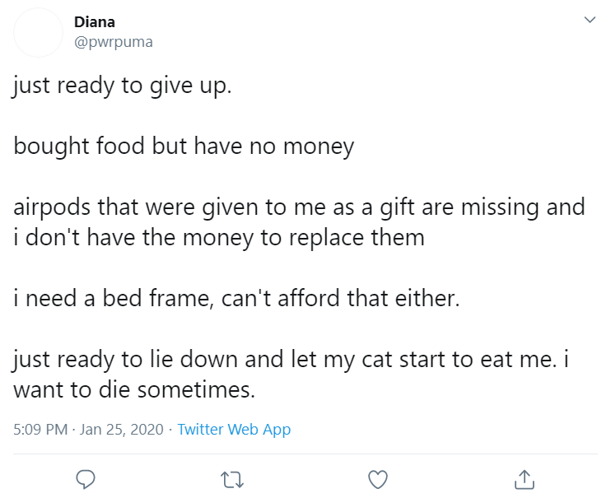
Task: Click the word 'missing' in the tweet
Action: coord(500,207)
